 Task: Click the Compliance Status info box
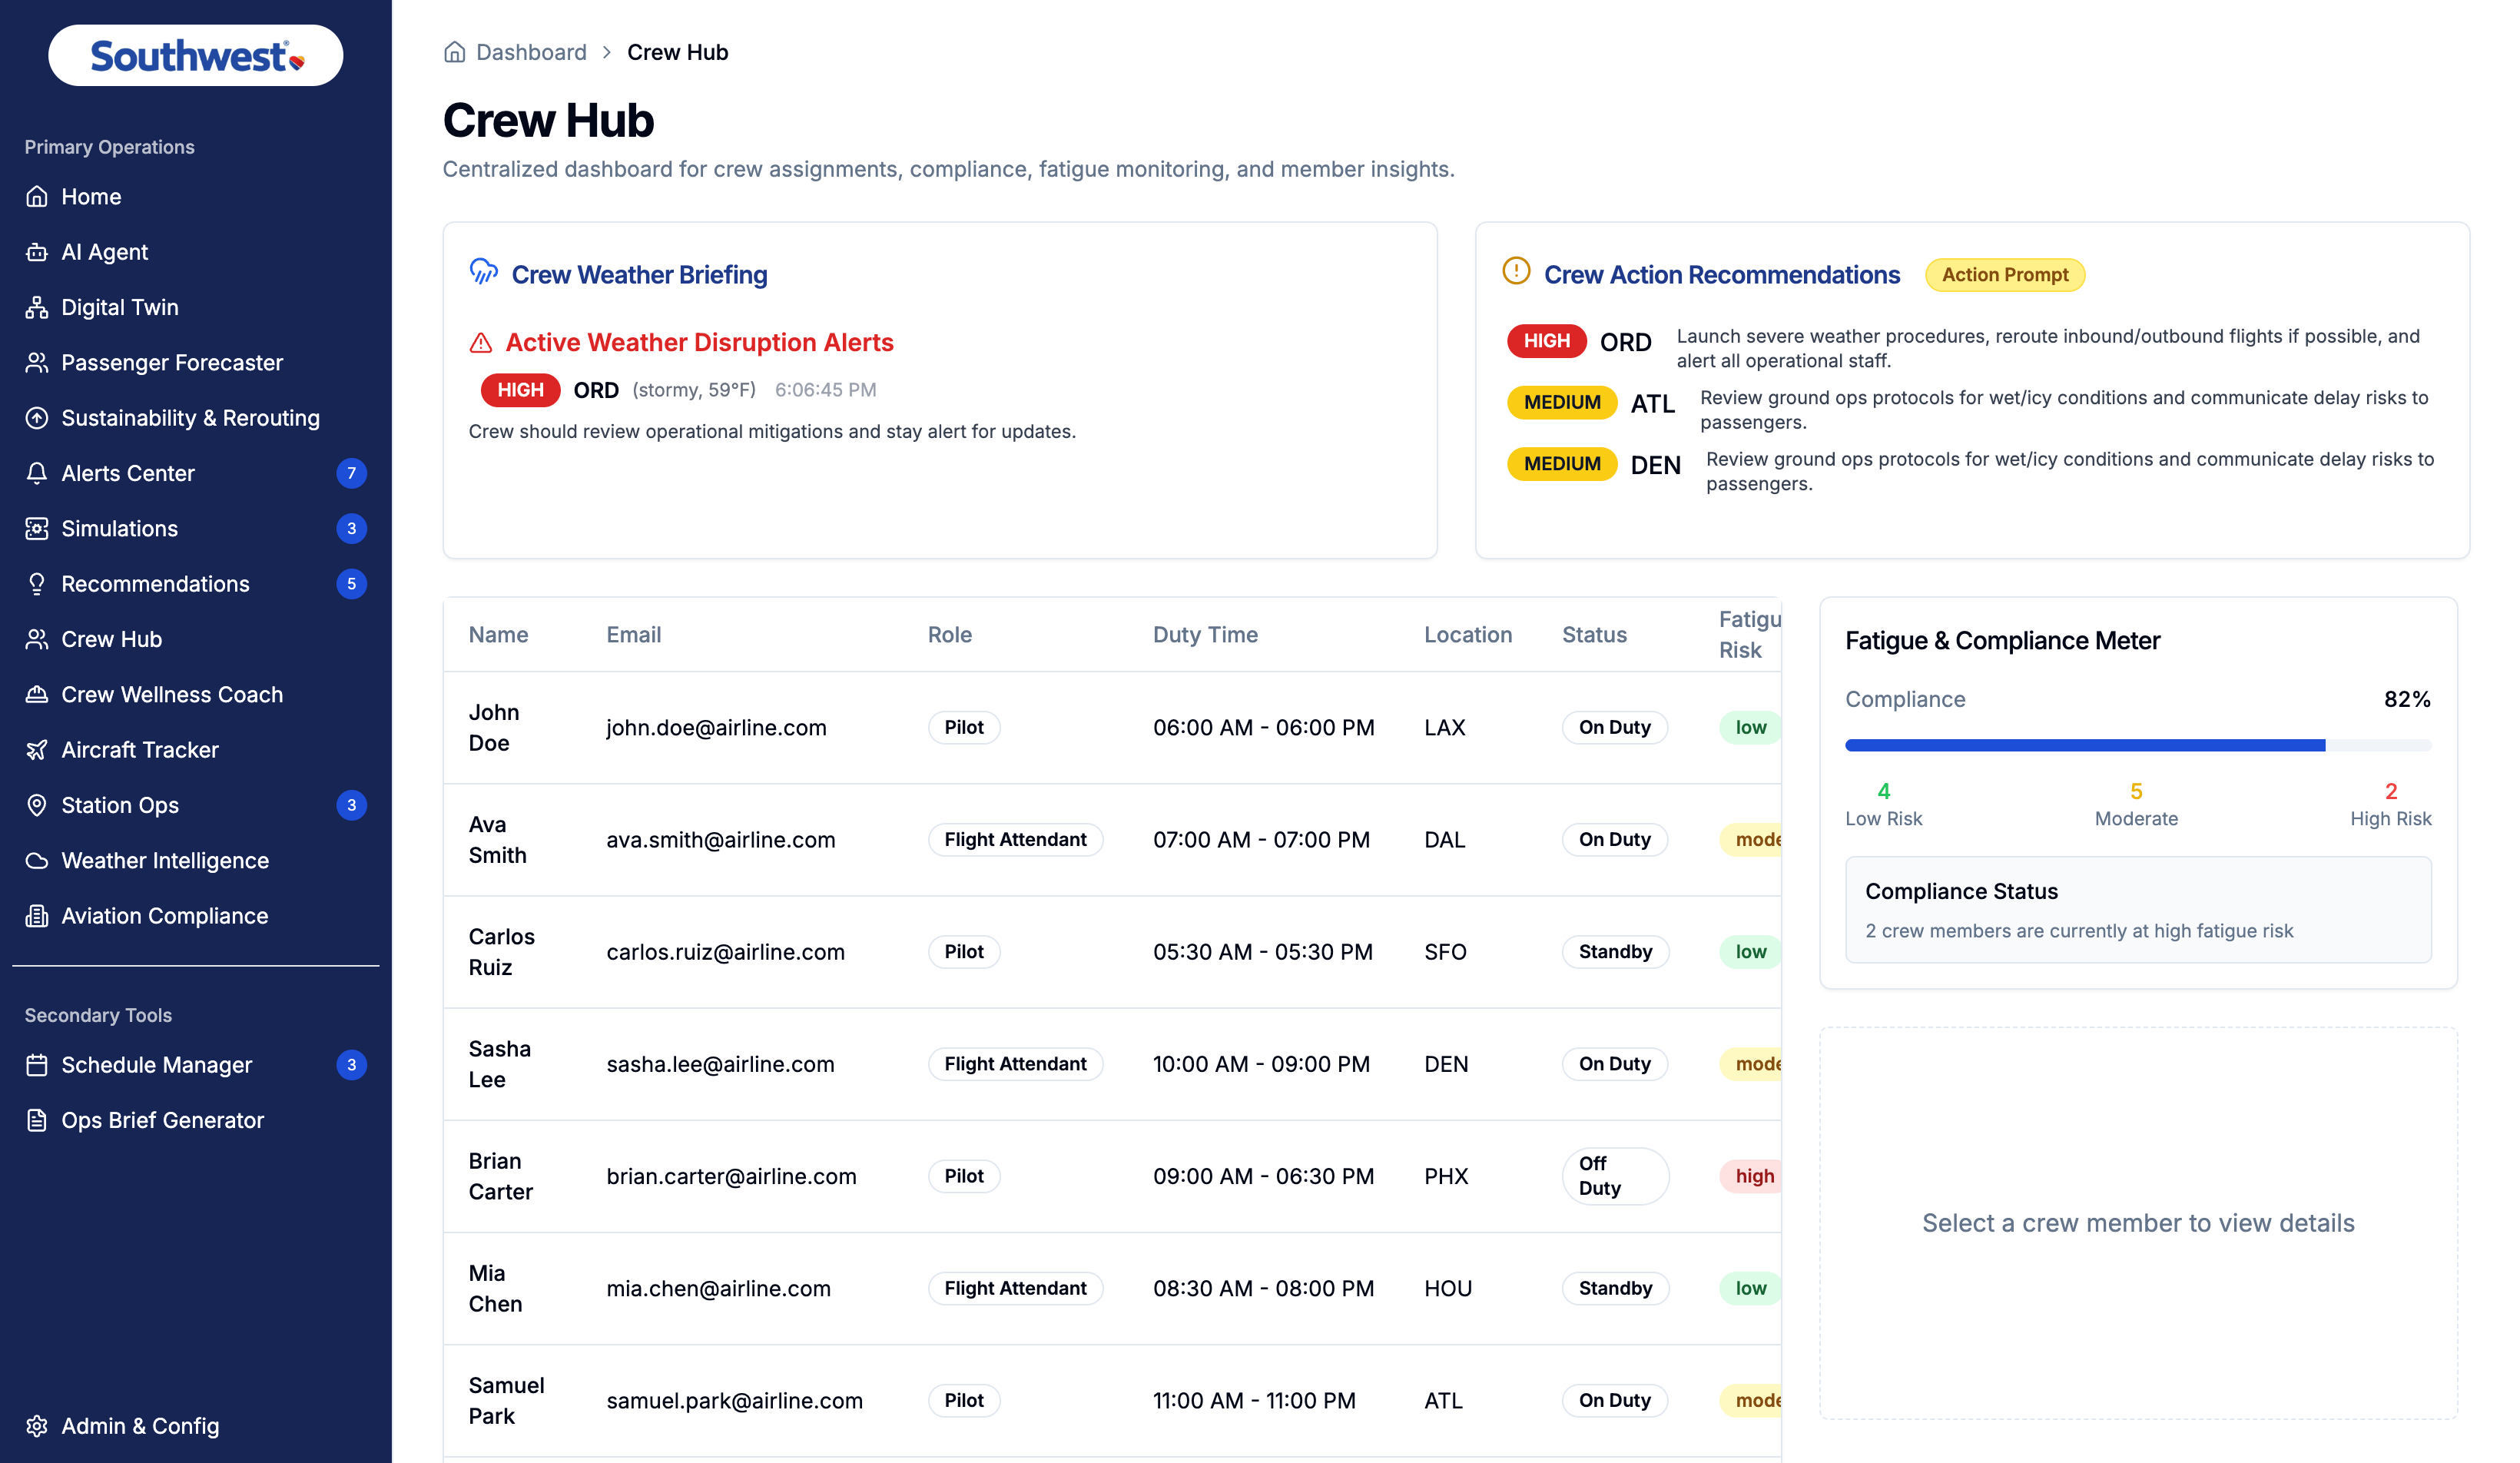[2138, 910]
